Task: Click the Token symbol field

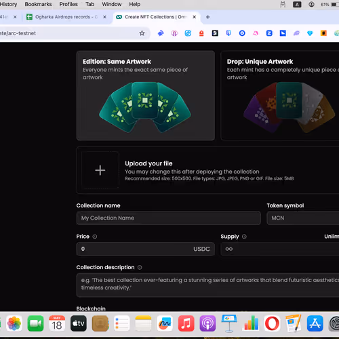Action: (x=303, y=218)
